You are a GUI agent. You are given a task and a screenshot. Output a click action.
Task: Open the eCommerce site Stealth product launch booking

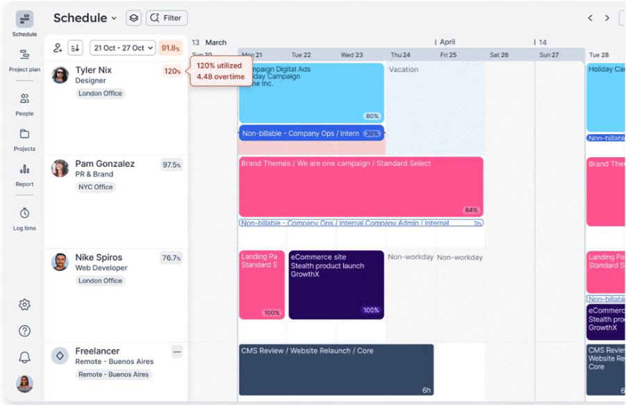point(336,285)
